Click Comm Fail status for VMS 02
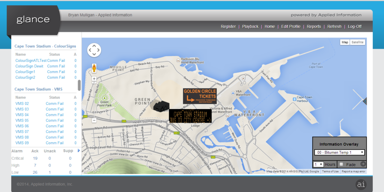This screenshot has width=384, height=192. (x=55, y=103)
